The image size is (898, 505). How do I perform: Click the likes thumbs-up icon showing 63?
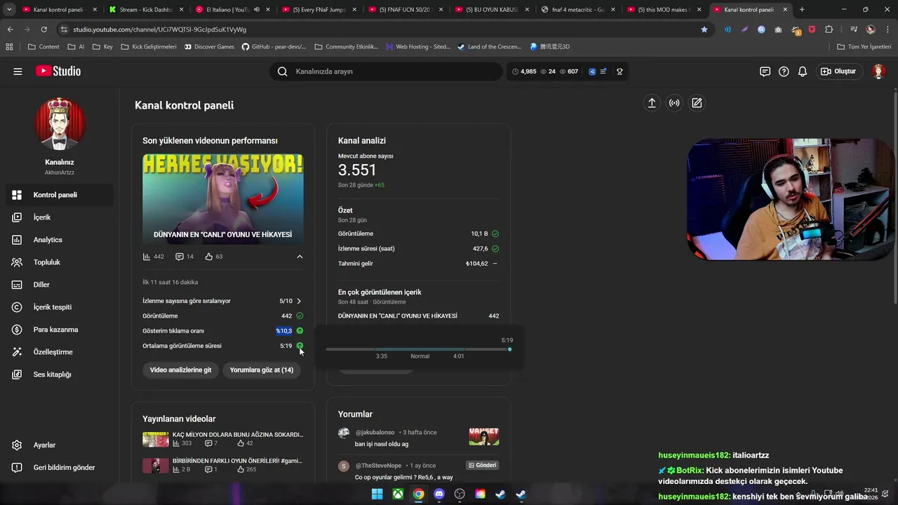click(208, 257)
